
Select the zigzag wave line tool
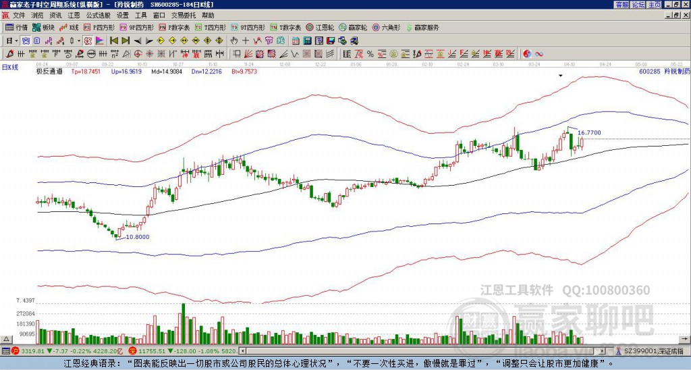[294, 54]
